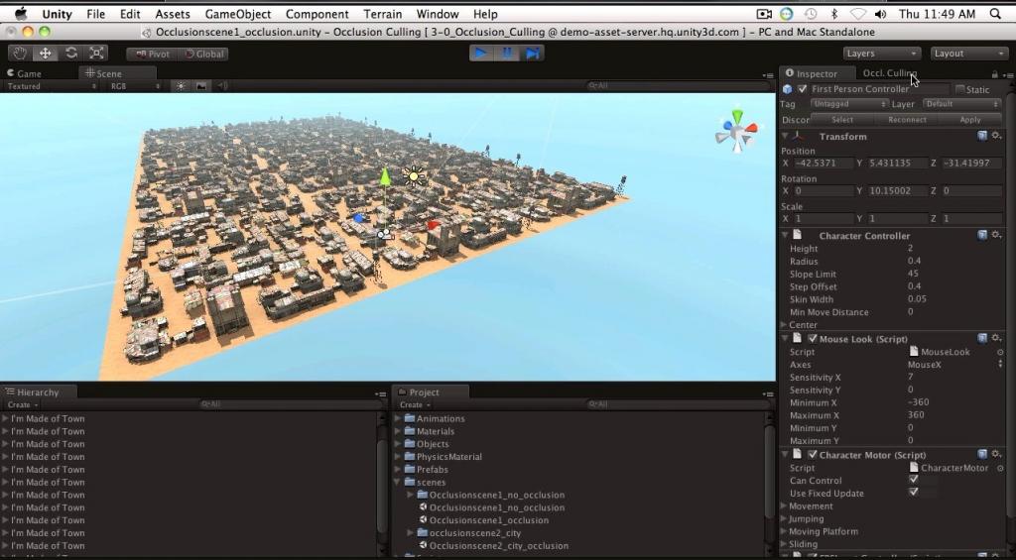Open the Apple menu
1016x560 pixels.
[x=21, y=14]
